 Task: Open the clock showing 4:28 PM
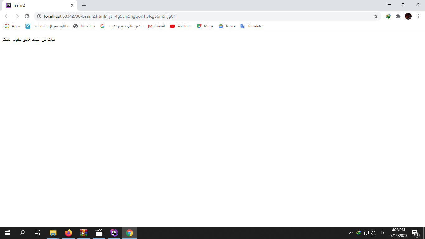398,233
